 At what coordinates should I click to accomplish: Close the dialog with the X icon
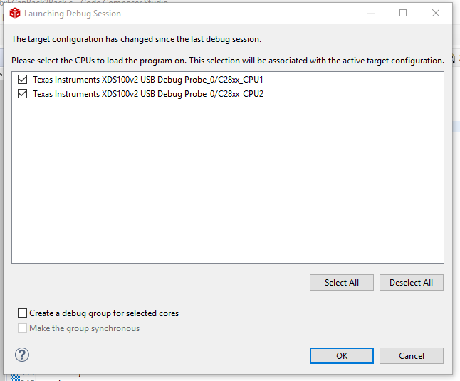tap(436, 14)
